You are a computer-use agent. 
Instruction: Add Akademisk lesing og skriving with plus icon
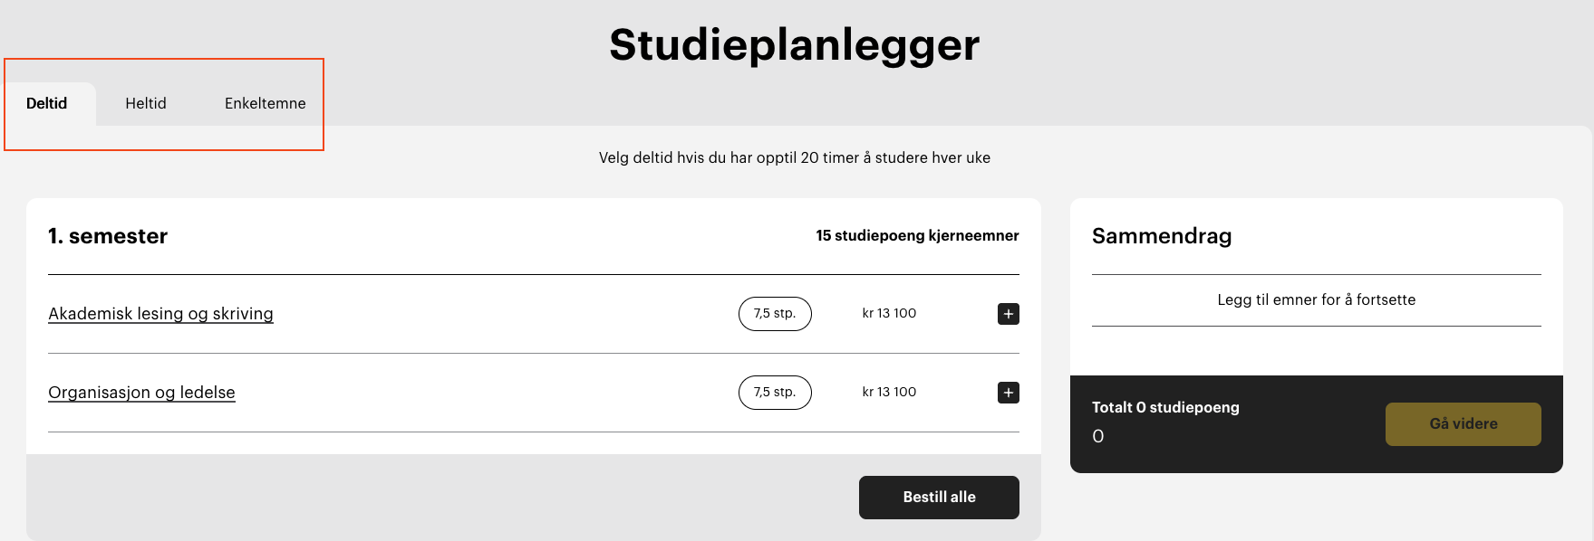point(1008,314)
